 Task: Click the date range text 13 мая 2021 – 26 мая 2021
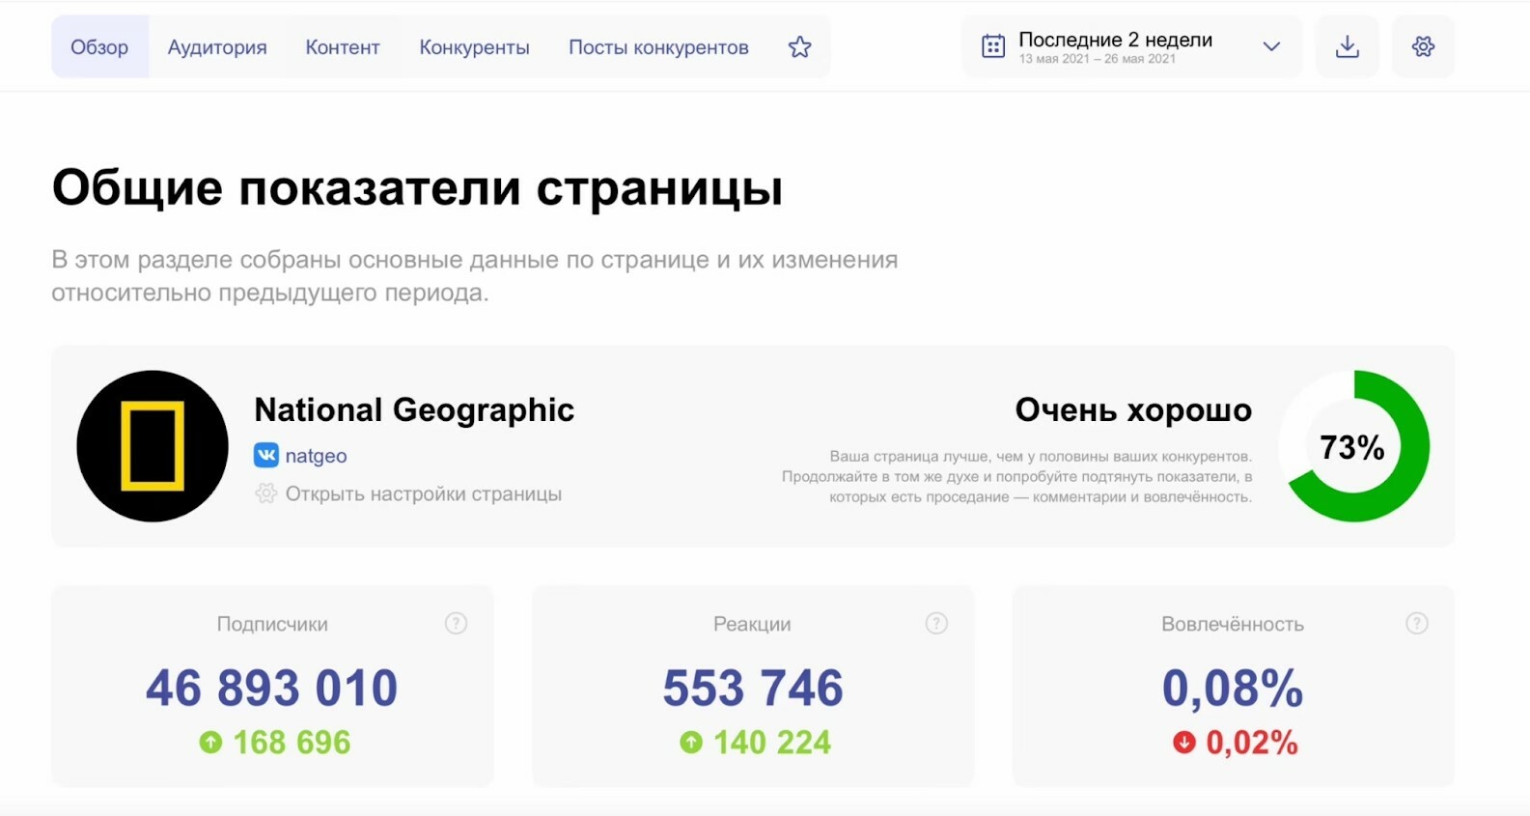point(1098,59)
